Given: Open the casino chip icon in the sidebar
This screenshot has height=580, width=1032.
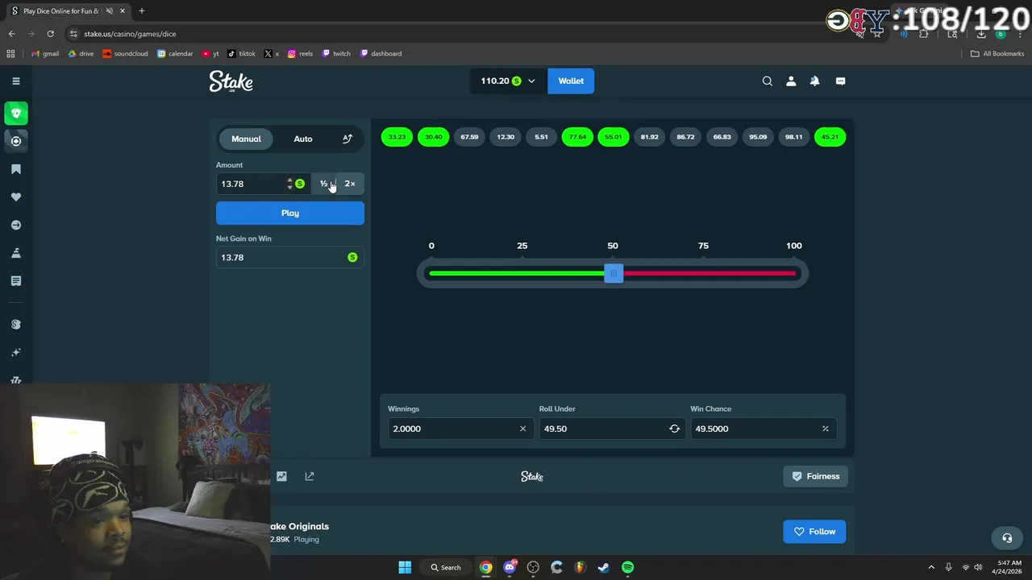Looking at the screenshot, I should pos(16,141).
